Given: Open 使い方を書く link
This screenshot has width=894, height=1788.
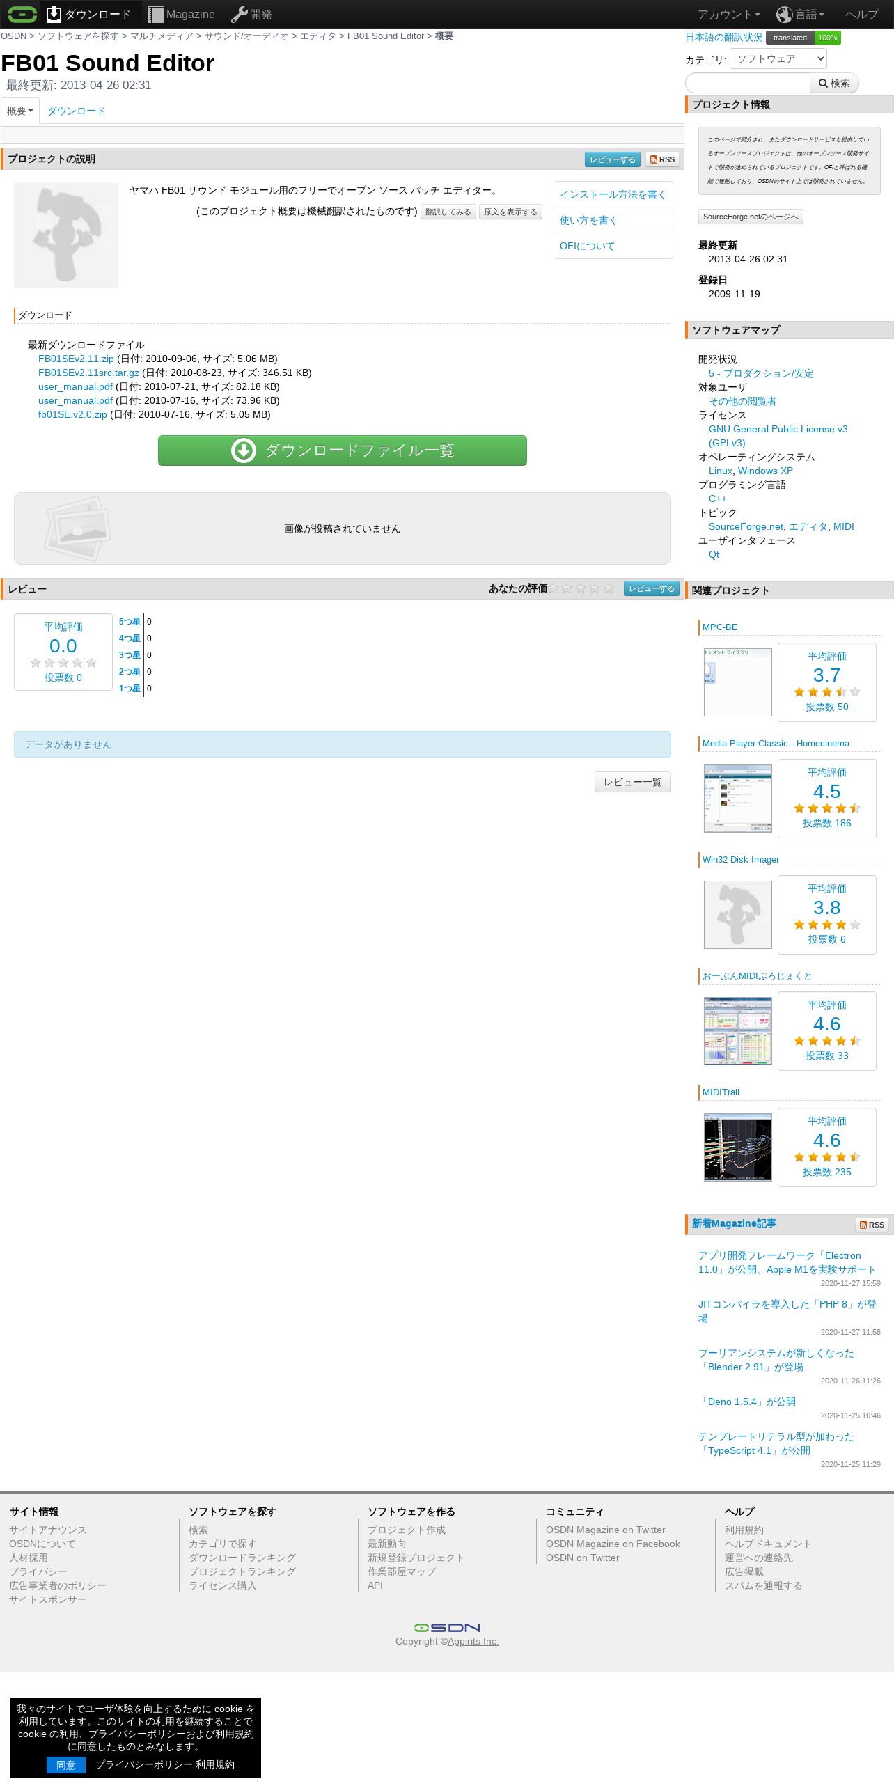Looking at the screenshot, I should [588, 220].
